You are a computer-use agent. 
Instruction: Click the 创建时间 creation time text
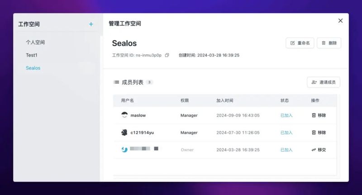point(209,55)
